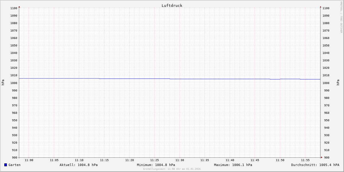Click the left-side hPa axis unit label

pyautogui.click(x=3, y=83)
